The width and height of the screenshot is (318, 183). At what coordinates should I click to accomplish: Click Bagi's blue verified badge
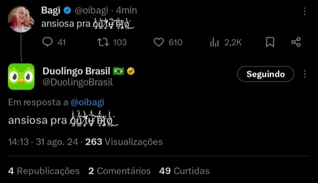pos(67,10)
